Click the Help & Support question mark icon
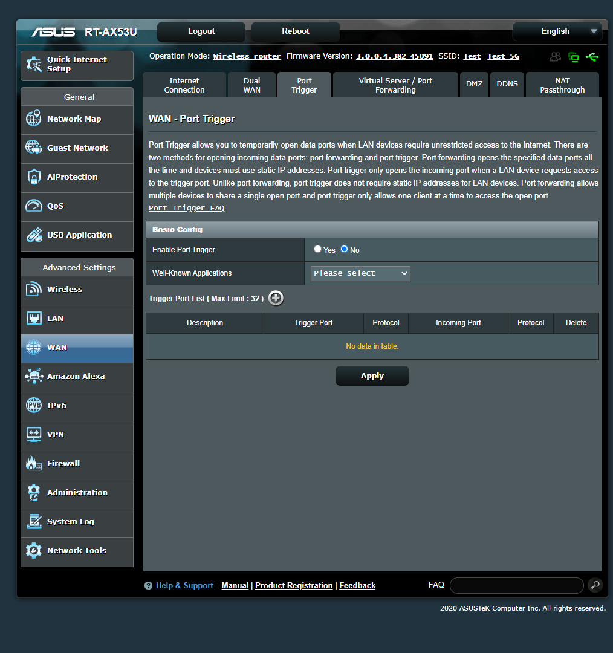Image resolution: width=613 pixels, height=653 pixels. point(148,585)
